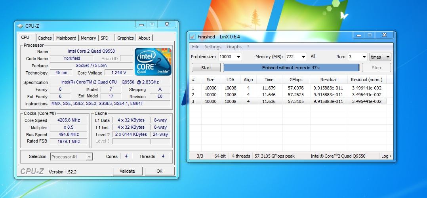Click the 4 threads status bar entry
The width and height of the screenshot is (427, 198).
click(241, 156)
